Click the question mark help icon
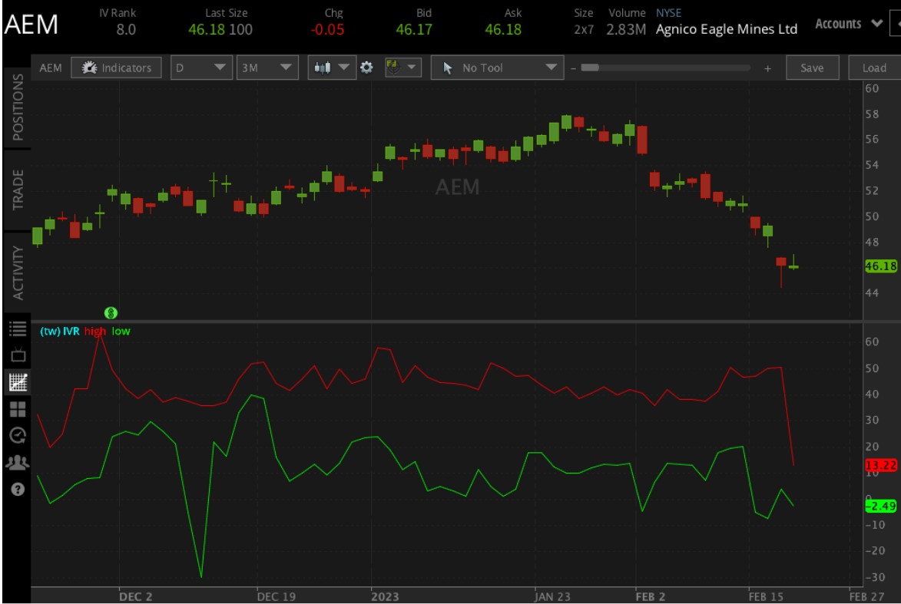Image resolution: width=901 pixels, height=604 pixels. 17,489
